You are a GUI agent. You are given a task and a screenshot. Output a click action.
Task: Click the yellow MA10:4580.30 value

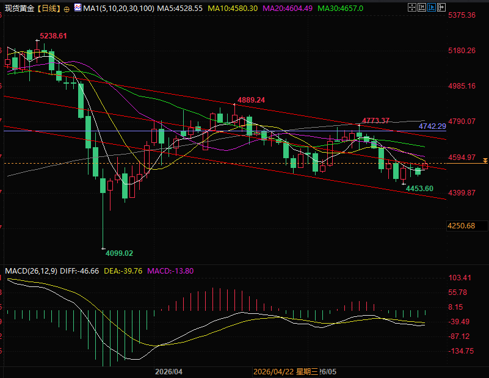click(x=233, y=9)
